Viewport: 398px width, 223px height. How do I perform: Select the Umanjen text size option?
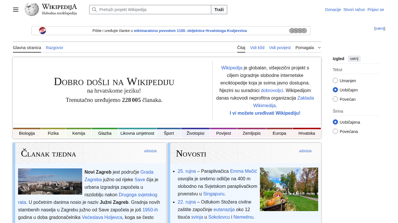point(335,81)
